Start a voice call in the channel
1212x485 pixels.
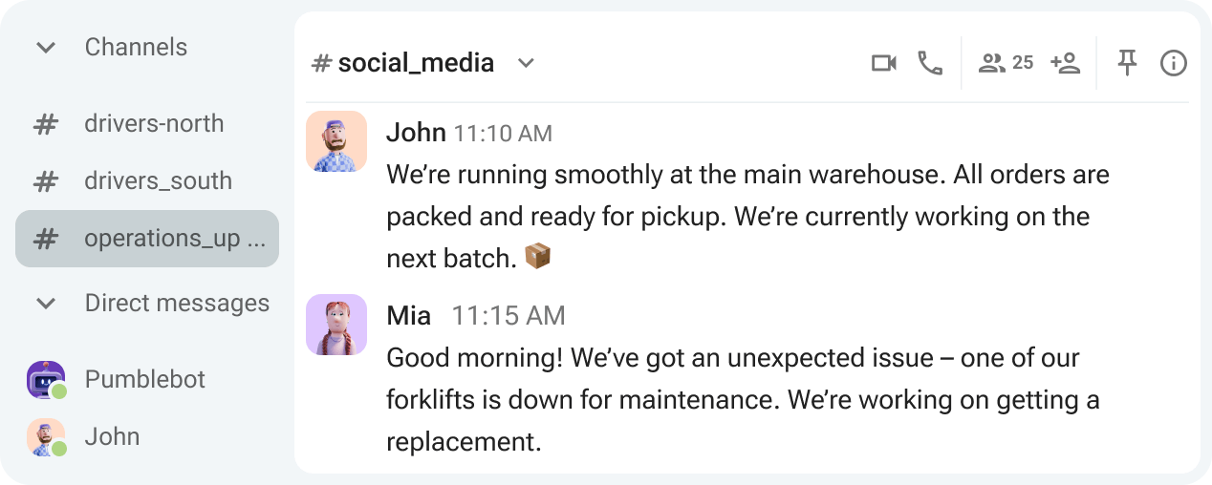tap(930, 63)
